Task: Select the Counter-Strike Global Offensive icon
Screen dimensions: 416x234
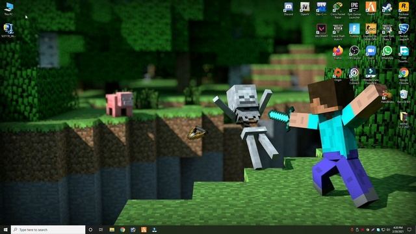Action: 370,32
